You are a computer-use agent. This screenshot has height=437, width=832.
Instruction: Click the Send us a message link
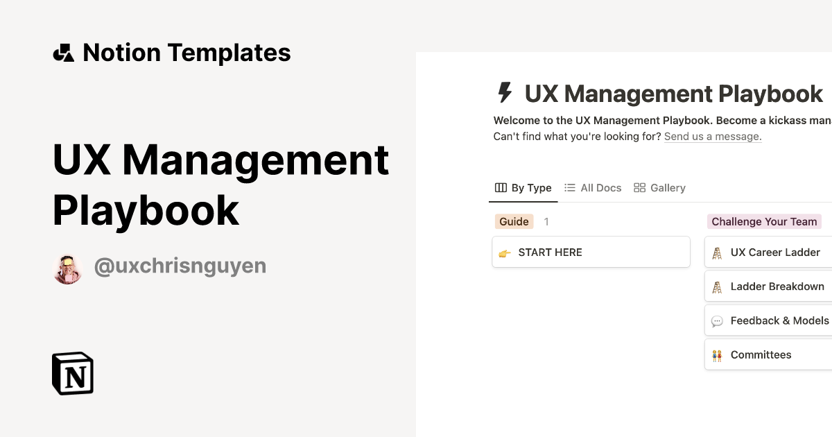tap(711, 136)
